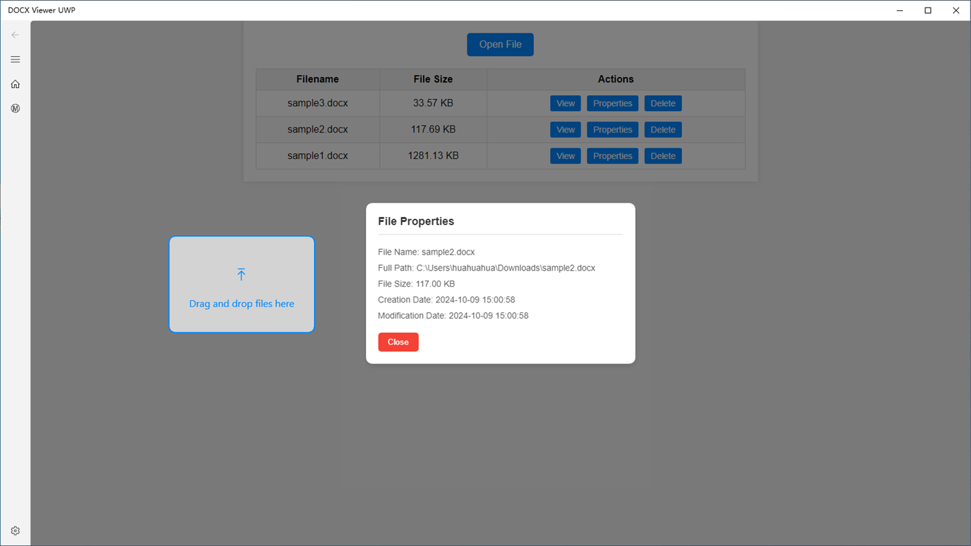The width and height of the screenshot is (971, 546).
Task: Click the Drag and drop files here area
Action: pyautogui.click(x=242, y=284)
